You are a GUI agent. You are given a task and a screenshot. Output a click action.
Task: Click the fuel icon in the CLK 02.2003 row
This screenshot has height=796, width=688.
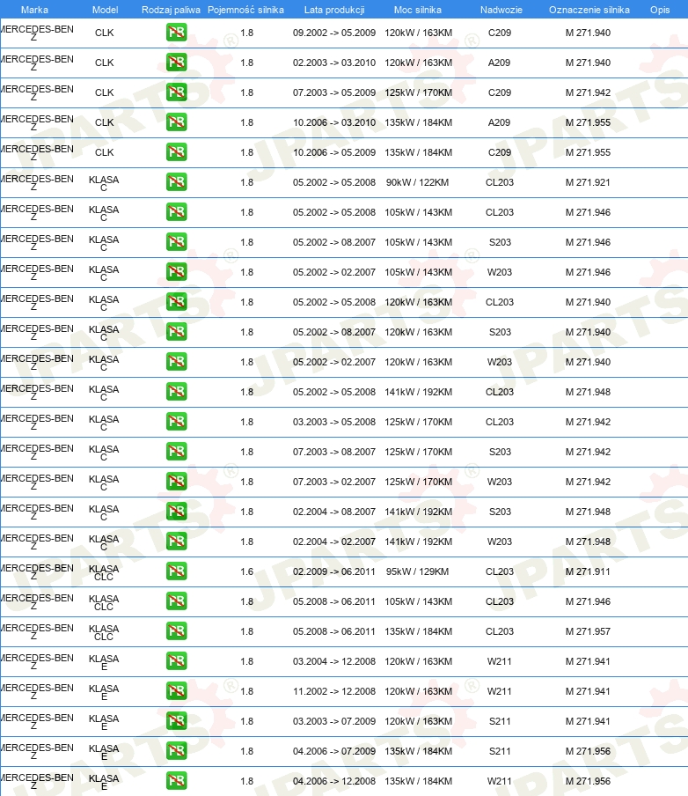[x=177, y=63]
